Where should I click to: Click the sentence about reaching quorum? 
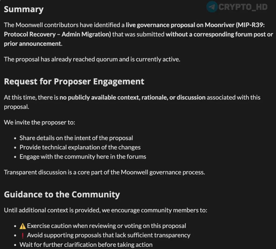pos(92,59)
